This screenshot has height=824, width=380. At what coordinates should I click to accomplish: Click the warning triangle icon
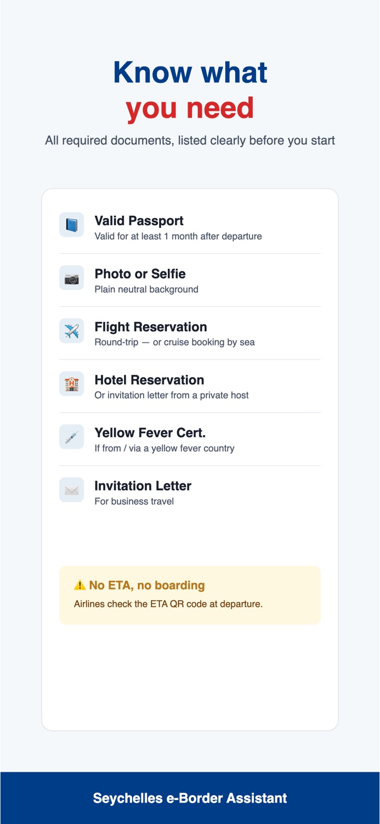(x=80, y=586)
